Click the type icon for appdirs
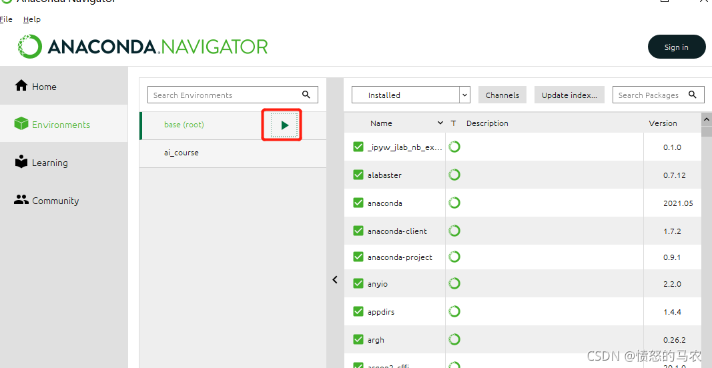This screenshot has height=368, width=712. click(x=454, y=312)
